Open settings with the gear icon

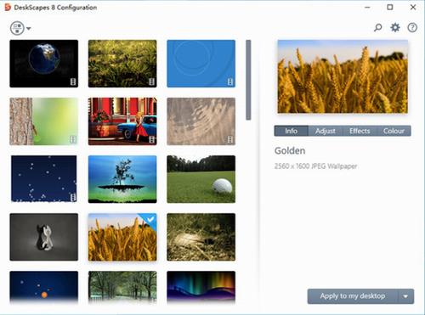point(395,27)
